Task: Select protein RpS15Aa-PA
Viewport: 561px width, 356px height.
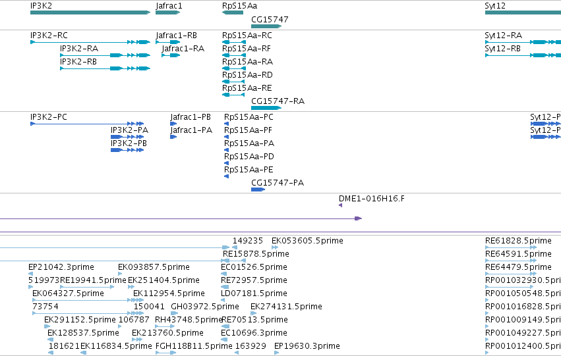Action: (x=227, y=150)
